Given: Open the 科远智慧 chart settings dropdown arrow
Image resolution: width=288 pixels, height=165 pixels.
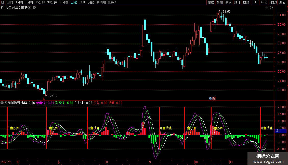Looking at the screenshot, I should (x=34, y=8).
